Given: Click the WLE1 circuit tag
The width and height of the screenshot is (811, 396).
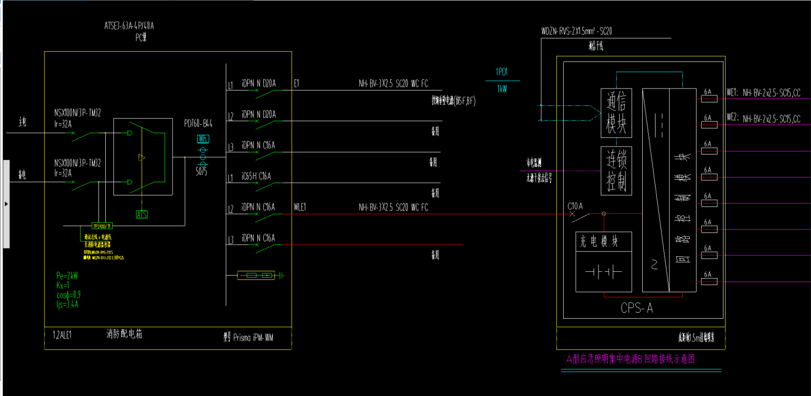Looking at the screenshot, I should 300,207.
